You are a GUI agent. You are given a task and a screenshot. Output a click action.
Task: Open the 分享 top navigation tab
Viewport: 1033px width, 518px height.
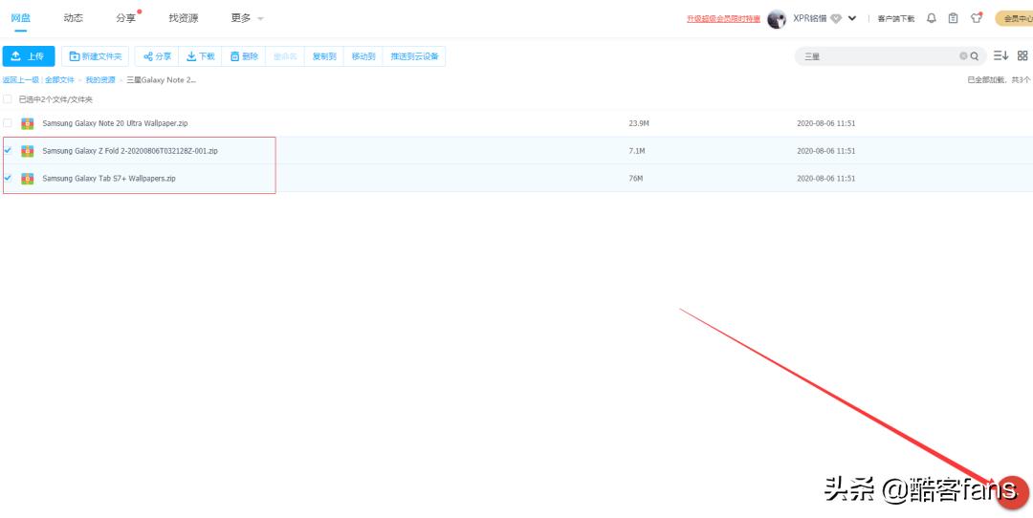126,18
